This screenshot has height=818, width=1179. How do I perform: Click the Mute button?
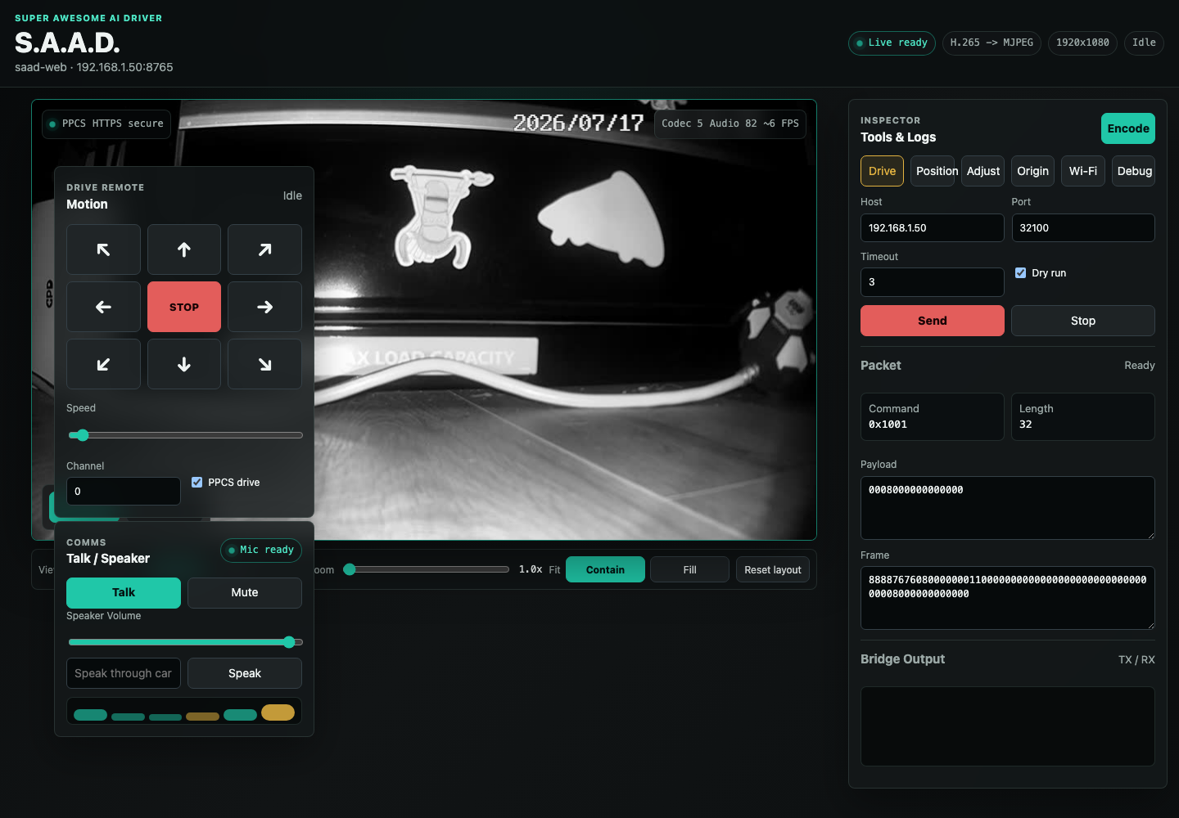tap(245, 592)
